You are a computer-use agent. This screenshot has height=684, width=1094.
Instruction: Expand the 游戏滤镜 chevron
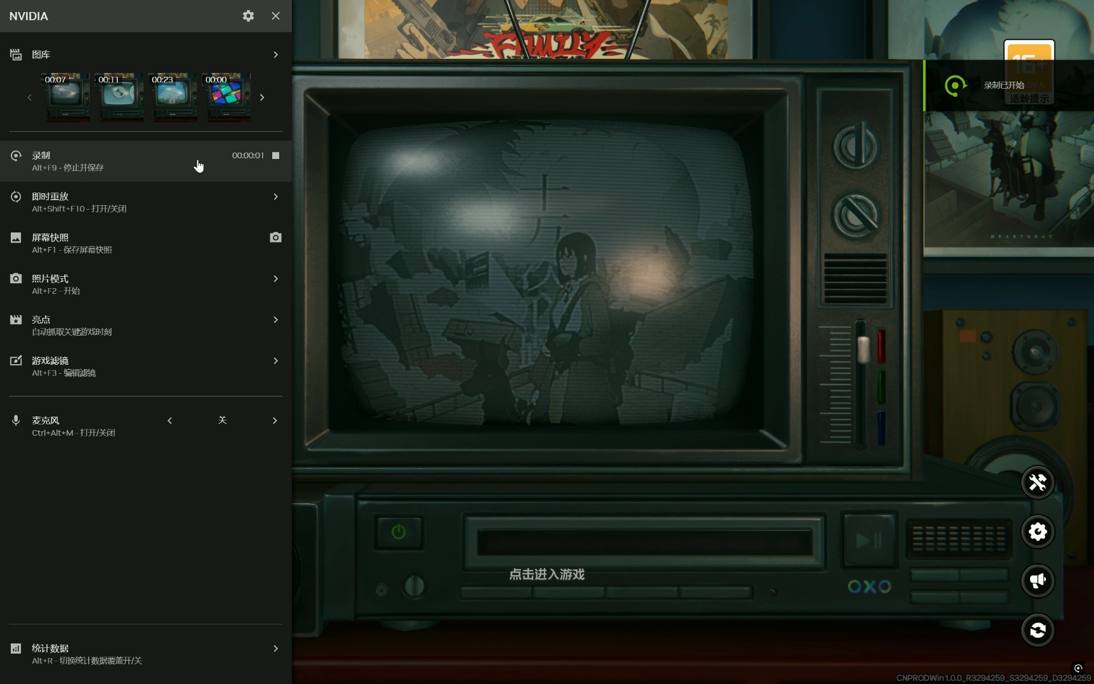tap(275, 360)
